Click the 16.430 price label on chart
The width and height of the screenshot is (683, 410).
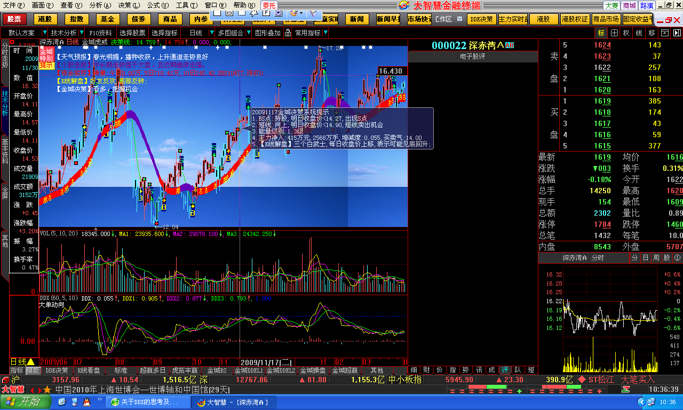coord(393,70)
